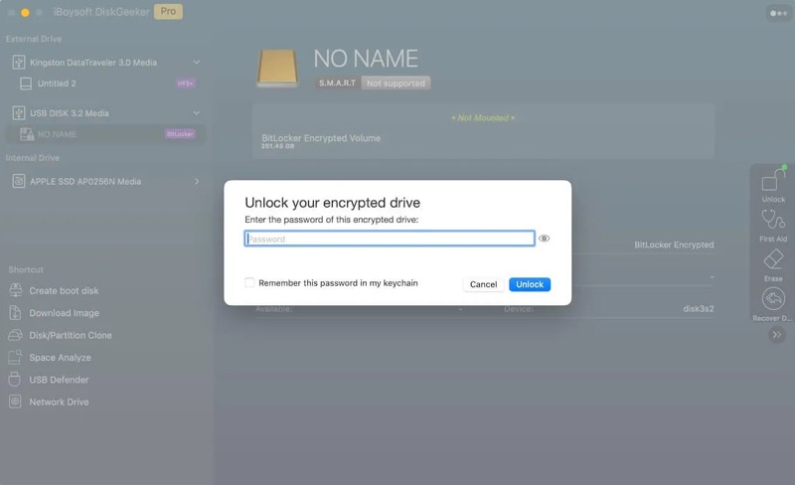This screenshot has height=485, width=795.
Task: Click the USB DISK 3.2 Media drive icon
Action: (x=18, y=113)
